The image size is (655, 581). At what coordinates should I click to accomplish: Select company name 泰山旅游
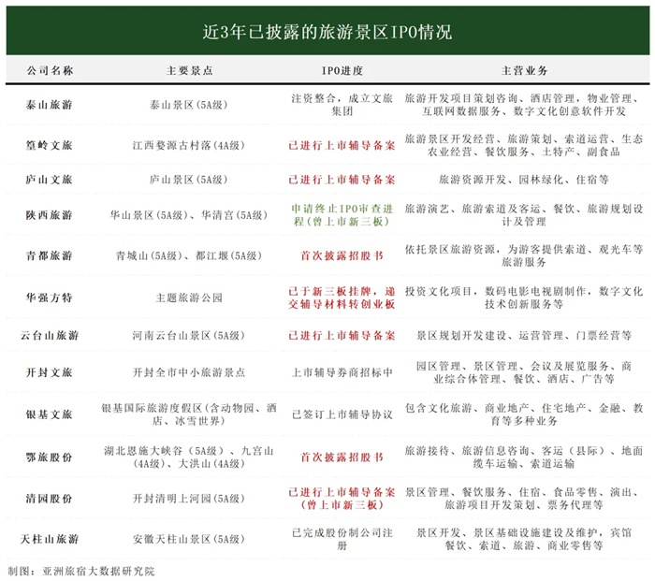[50, 105]
